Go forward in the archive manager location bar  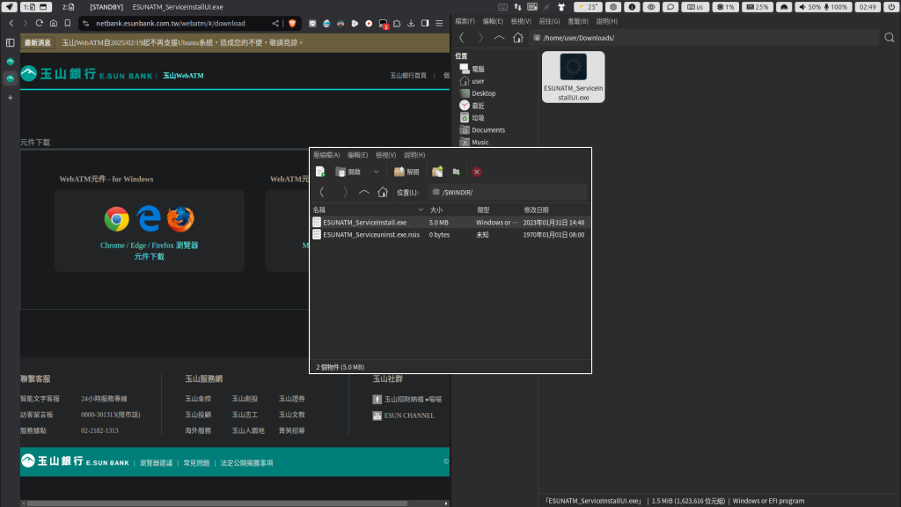pos(345,193)
